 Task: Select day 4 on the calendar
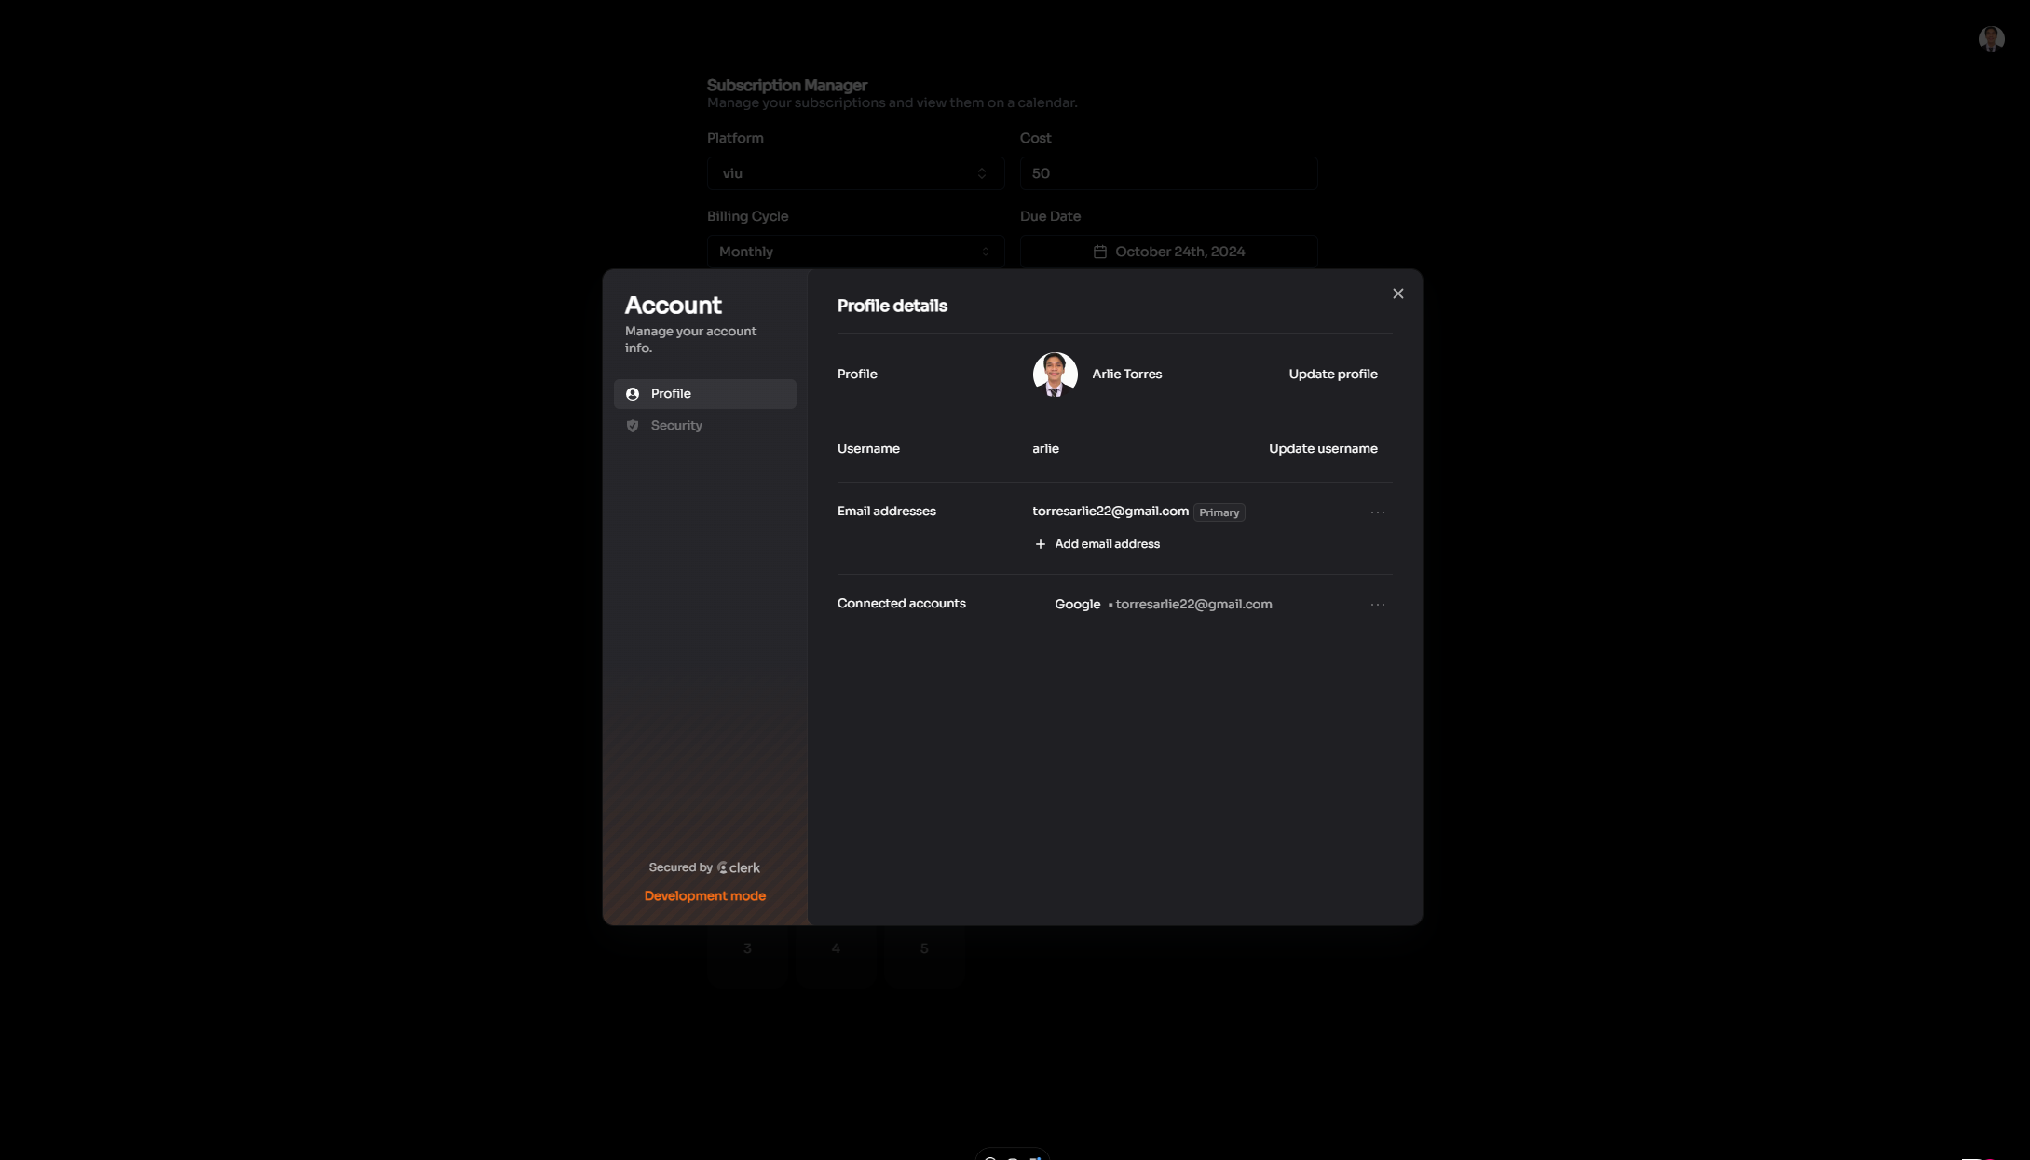point(835,948)
